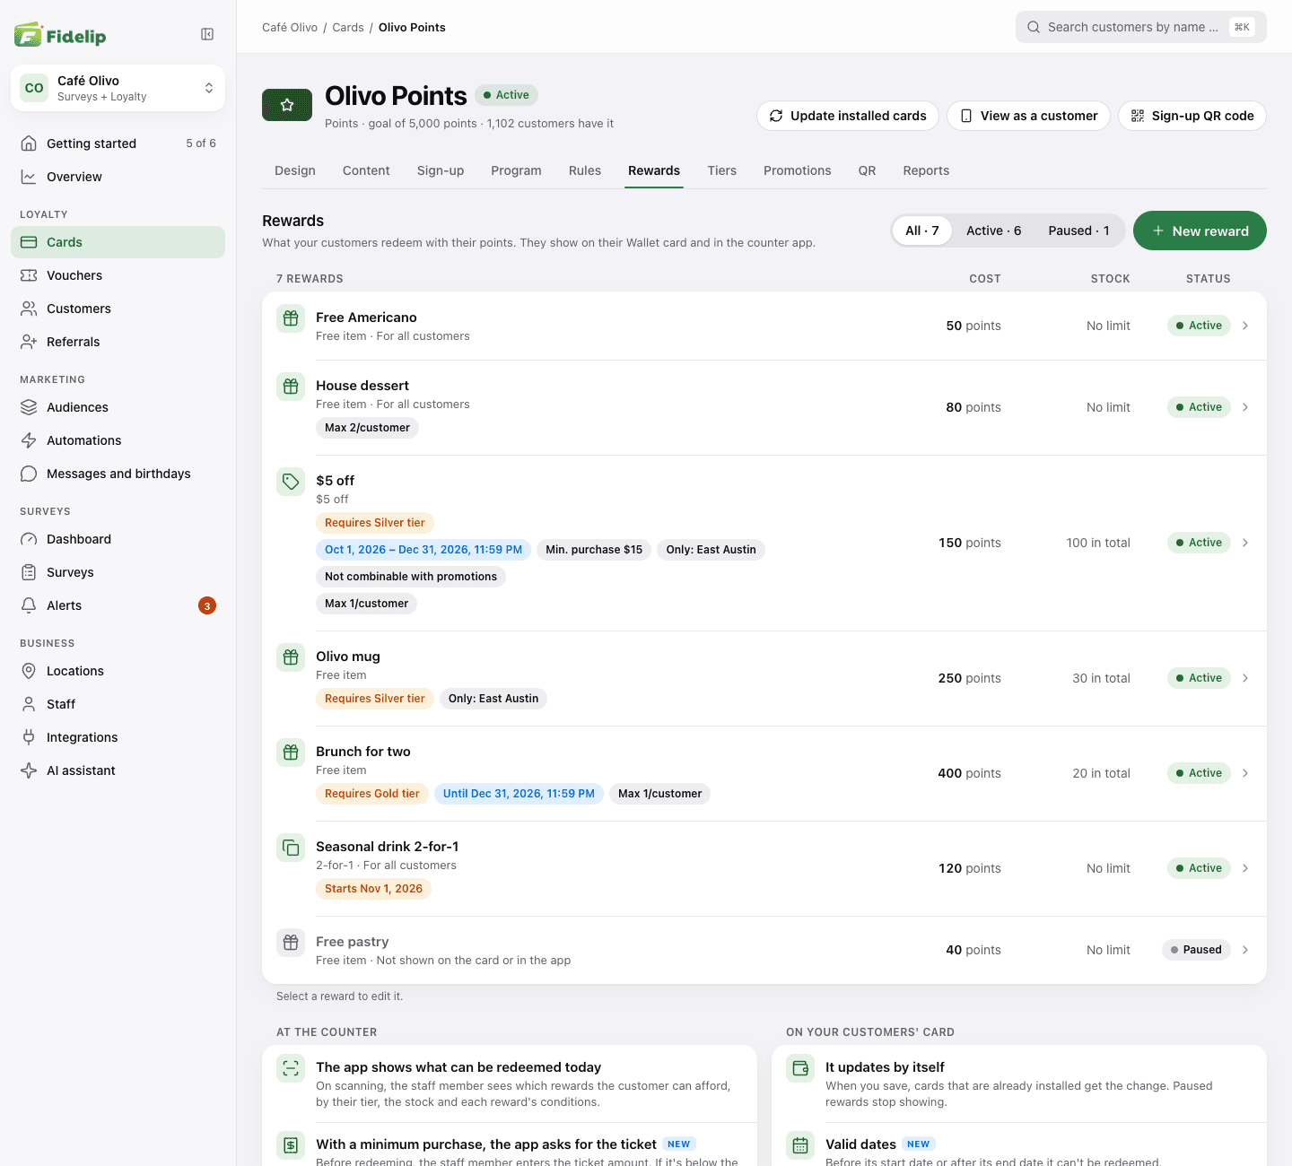Viewport: 1292px width, 1166px height.
Task: Open Locations in the sidebar
Action: [118, 671]
